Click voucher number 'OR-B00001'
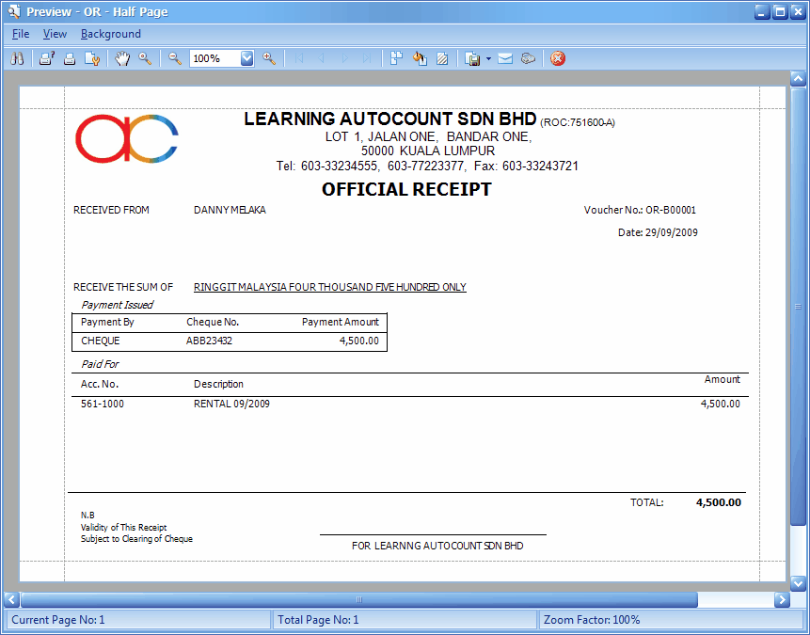Viewport: 810px width, 635px height. coord(671,210)
